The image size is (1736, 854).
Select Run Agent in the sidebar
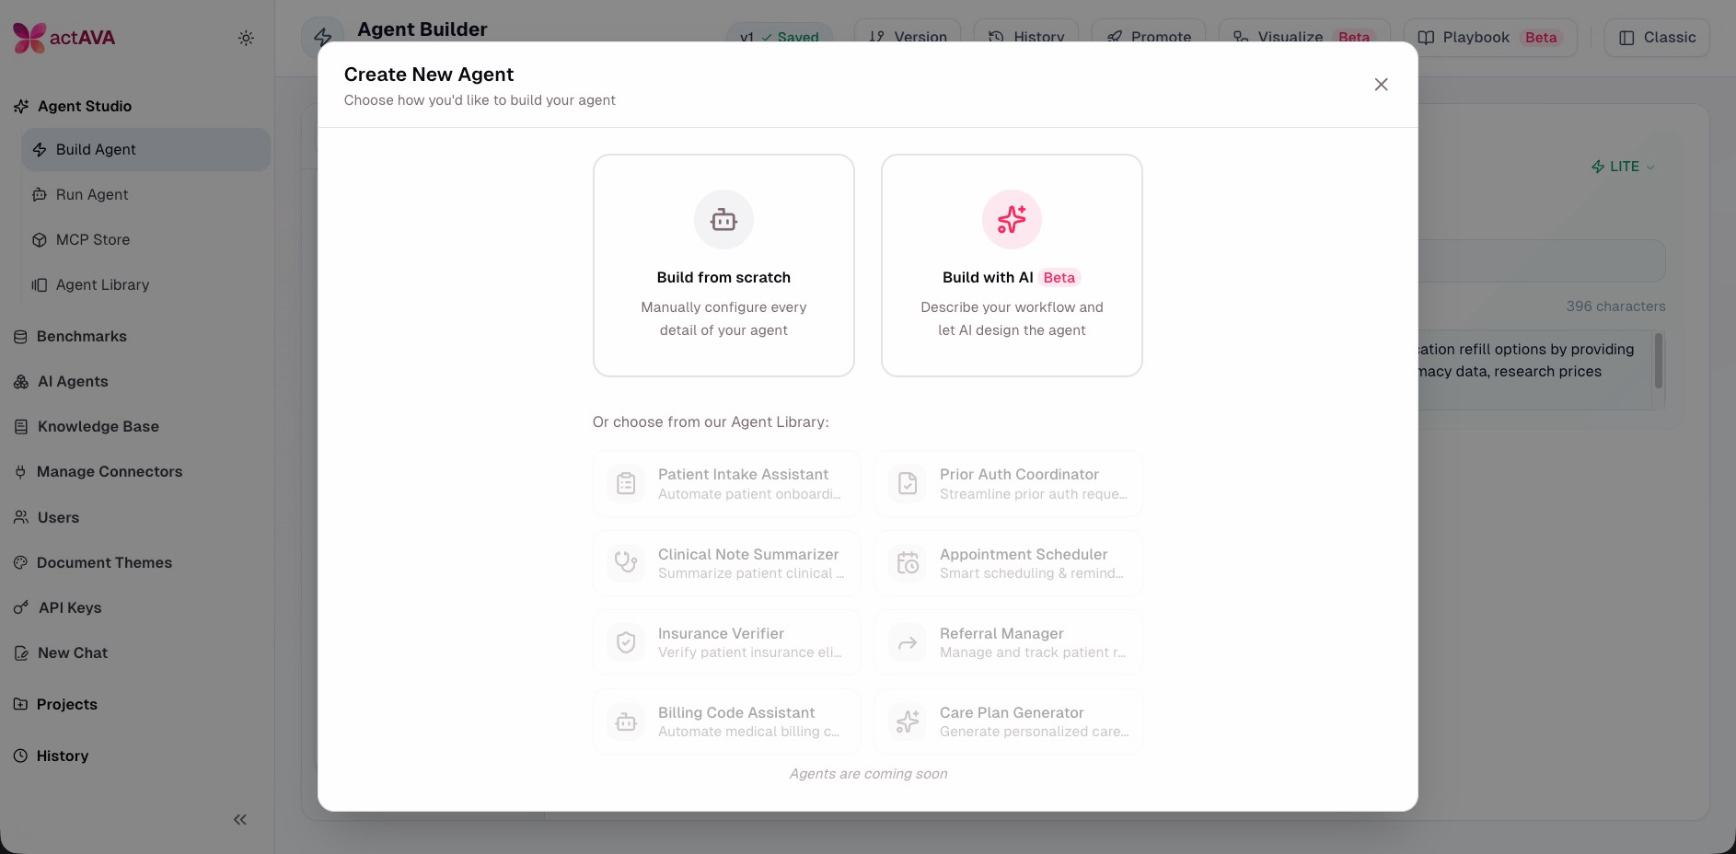coord(91,195)
